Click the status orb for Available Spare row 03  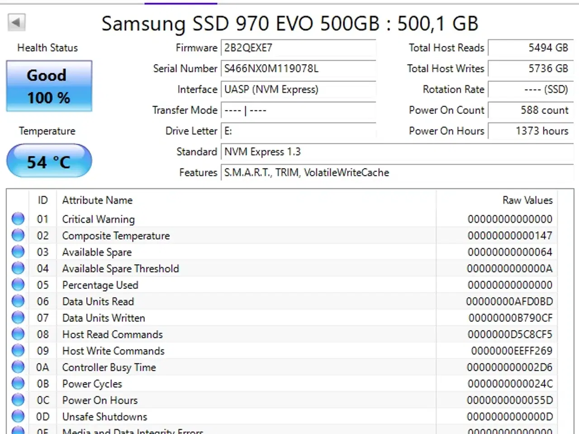18,252
